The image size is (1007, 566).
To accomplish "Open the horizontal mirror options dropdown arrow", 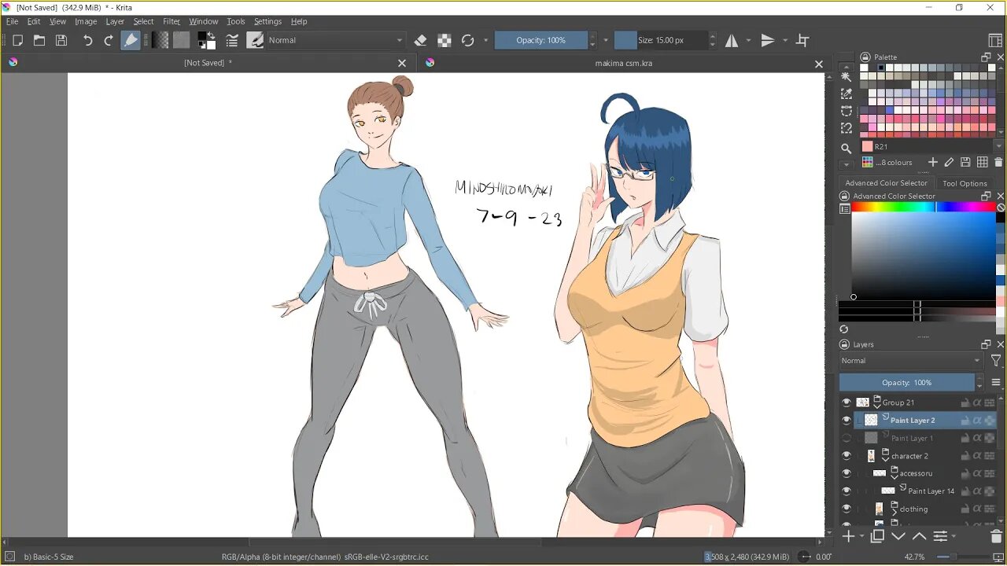I will (x=748, y=40).
